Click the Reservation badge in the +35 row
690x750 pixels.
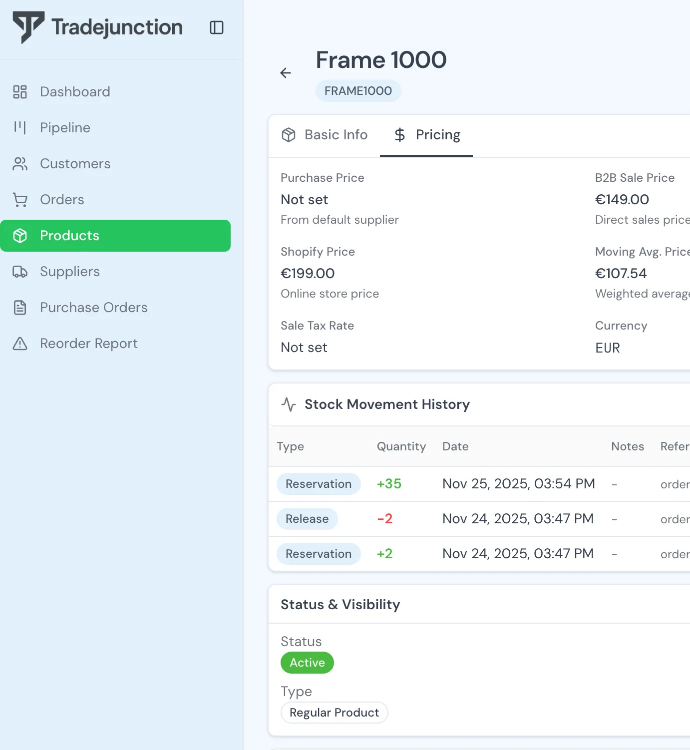pos(319,484)
